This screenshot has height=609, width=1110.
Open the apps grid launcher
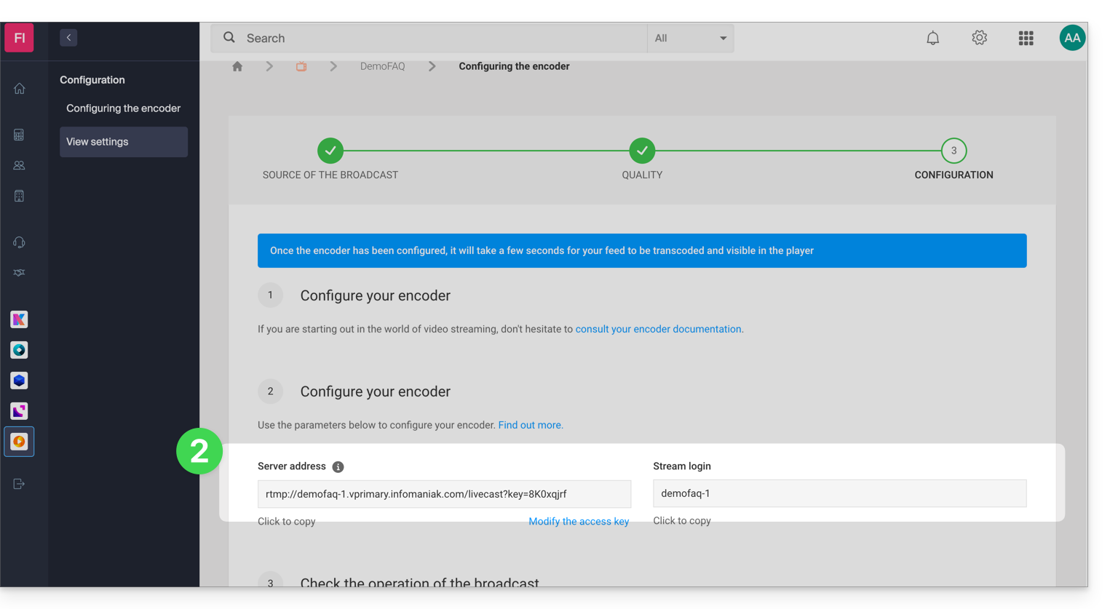(1026, 38)
